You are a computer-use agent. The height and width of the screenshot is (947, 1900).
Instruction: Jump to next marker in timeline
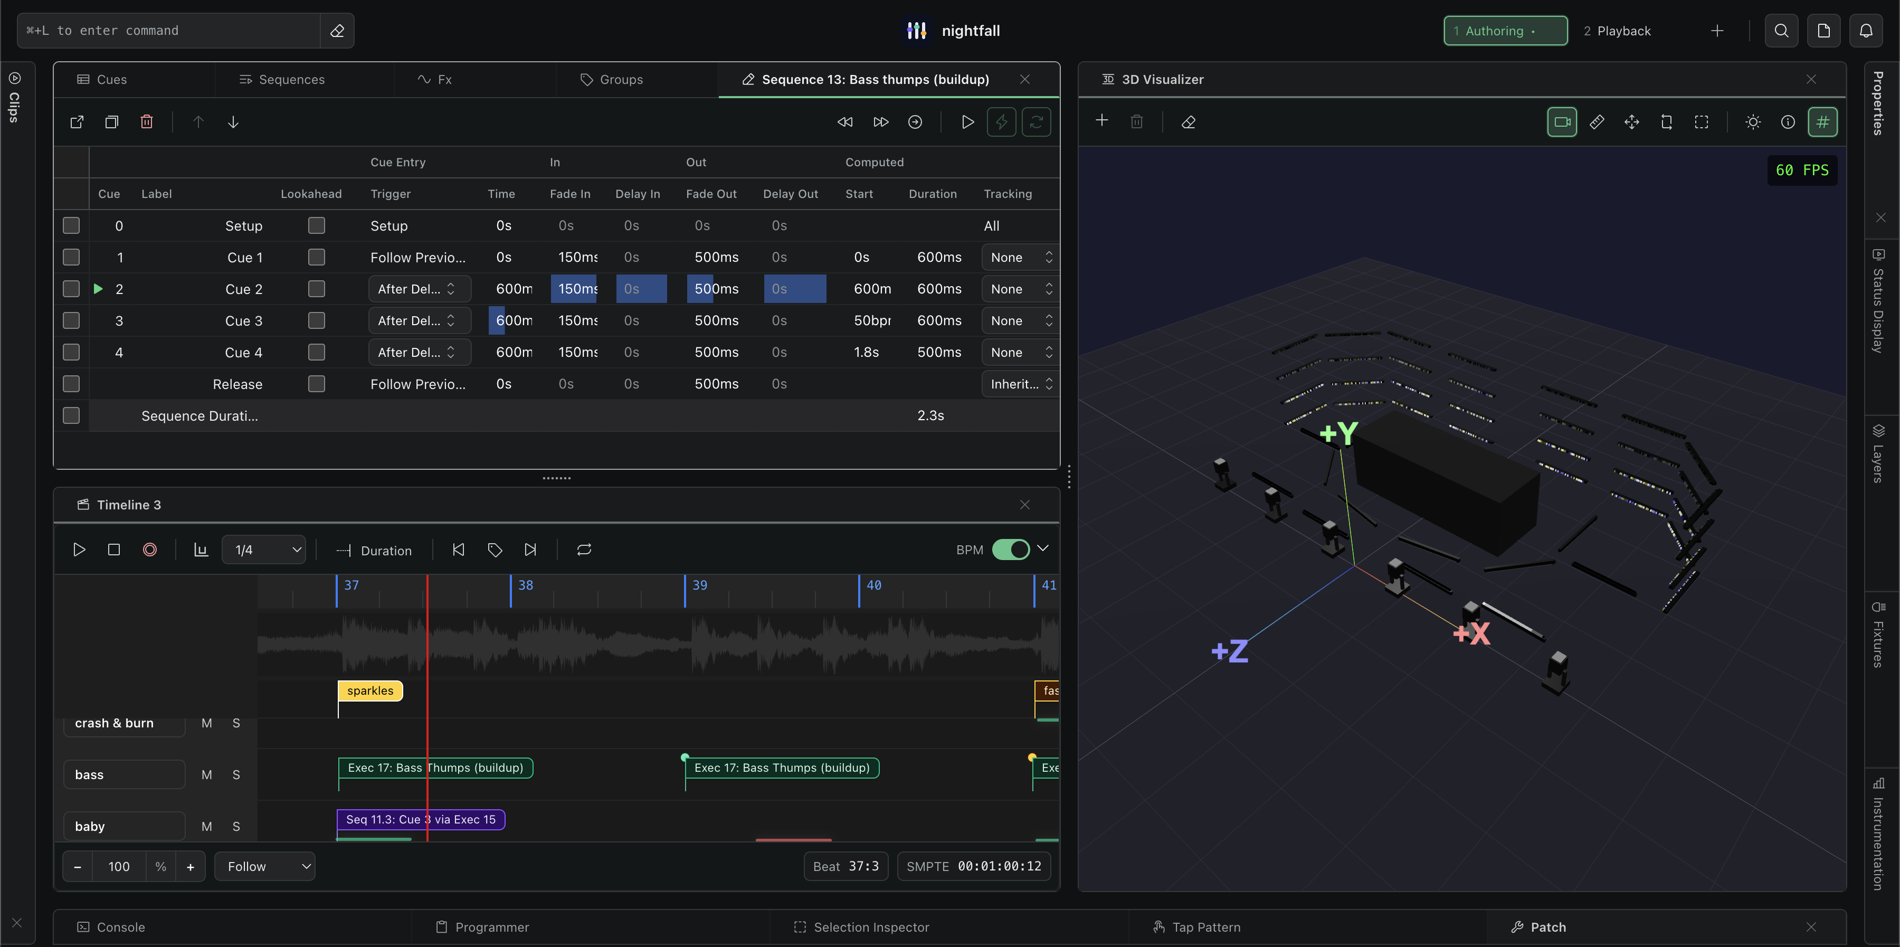(x=530, y=550)
